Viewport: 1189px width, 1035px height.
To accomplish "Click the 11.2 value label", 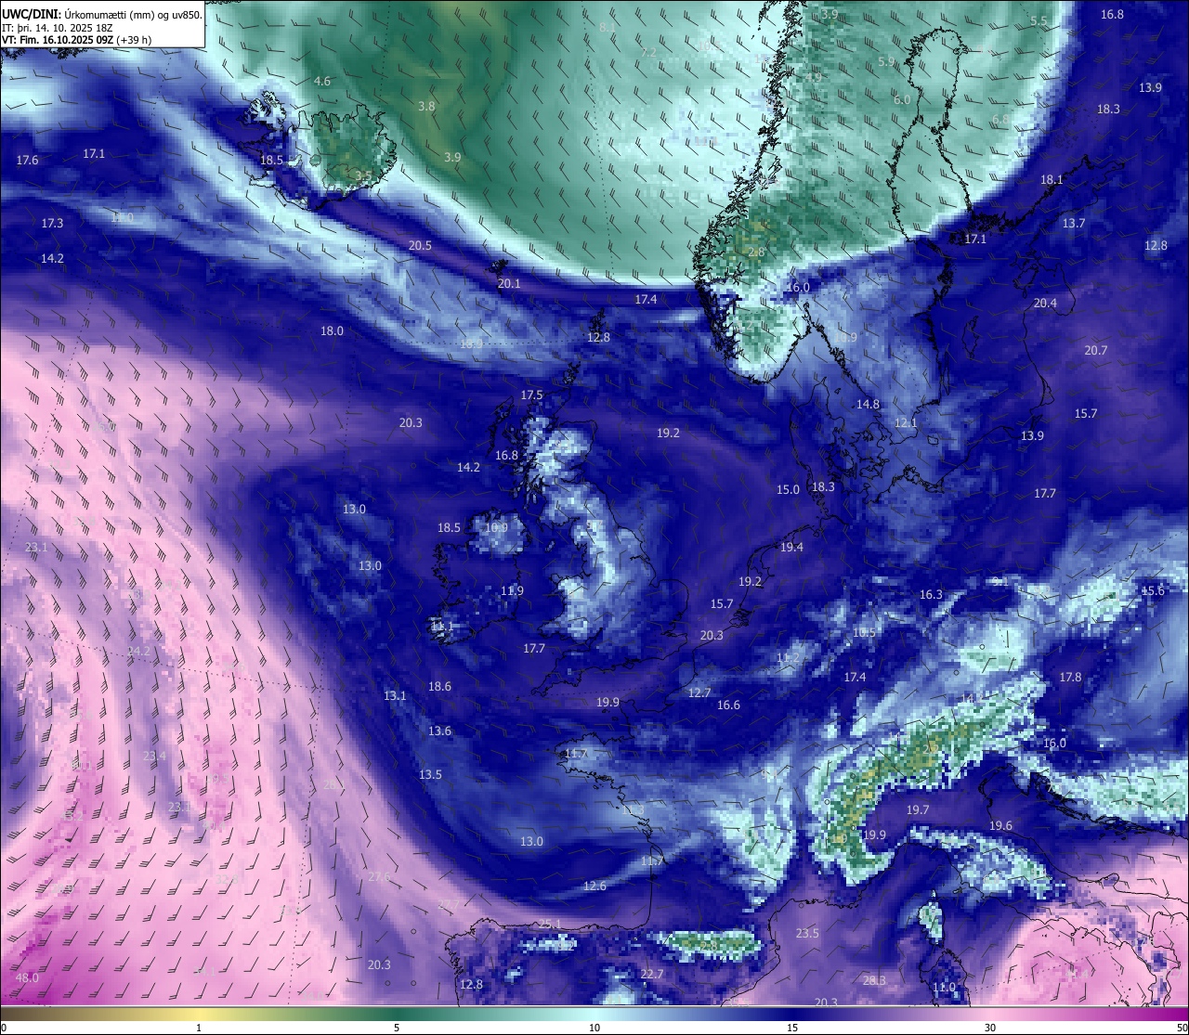I will point(788,657).
